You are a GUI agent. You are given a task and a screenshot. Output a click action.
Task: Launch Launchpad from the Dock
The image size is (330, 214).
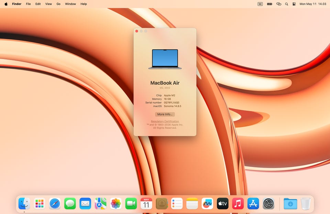coord(39,203)
